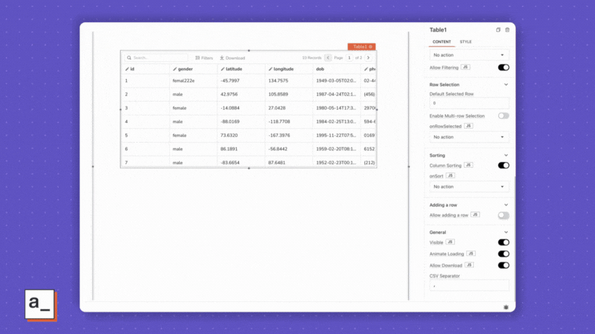Image resolution: width=595 pixels, height=334 pixels.
Task: Open the debugger bug icon
Action: click(505, 306)
